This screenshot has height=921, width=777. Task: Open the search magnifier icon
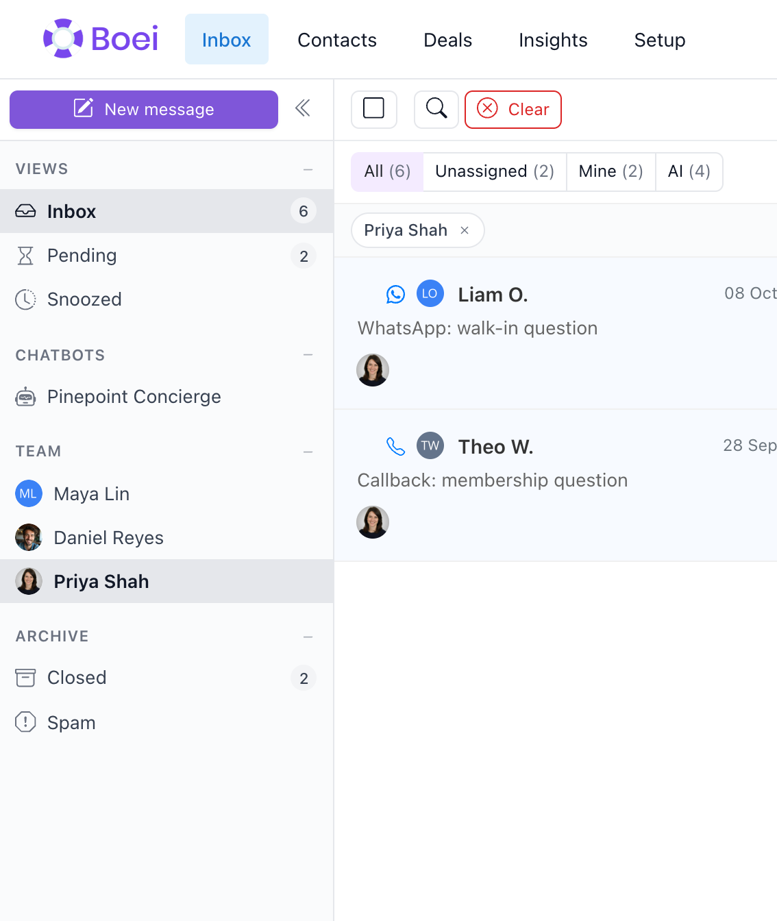click(x=436, y=108)
